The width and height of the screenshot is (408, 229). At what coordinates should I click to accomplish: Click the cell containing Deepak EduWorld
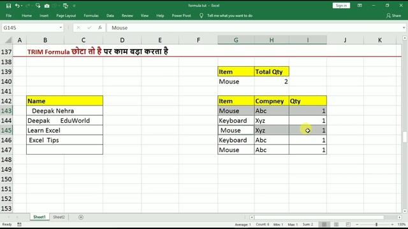pyautogui.click(x=64, y=120)
